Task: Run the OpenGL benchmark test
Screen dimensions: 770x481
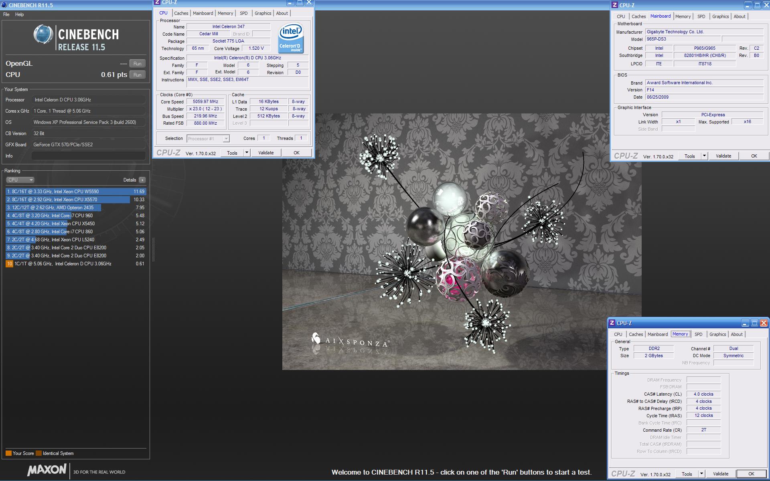Action: (138, 64)
